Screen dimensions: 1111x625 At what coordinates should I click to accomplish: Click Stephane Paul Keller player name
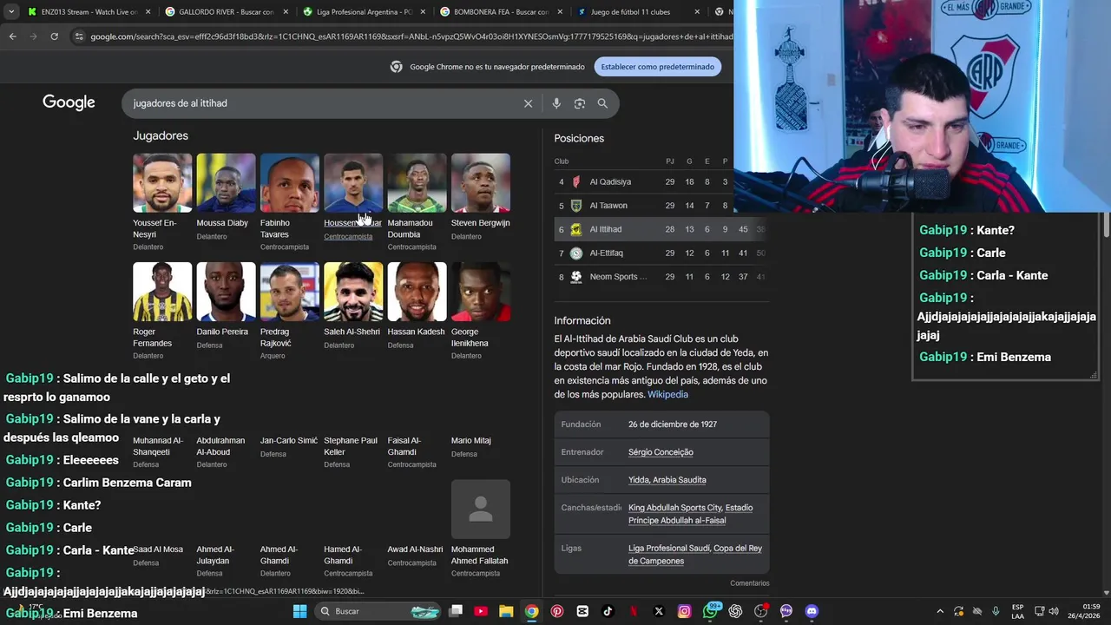pyautogui.click(x=351, y=445)
